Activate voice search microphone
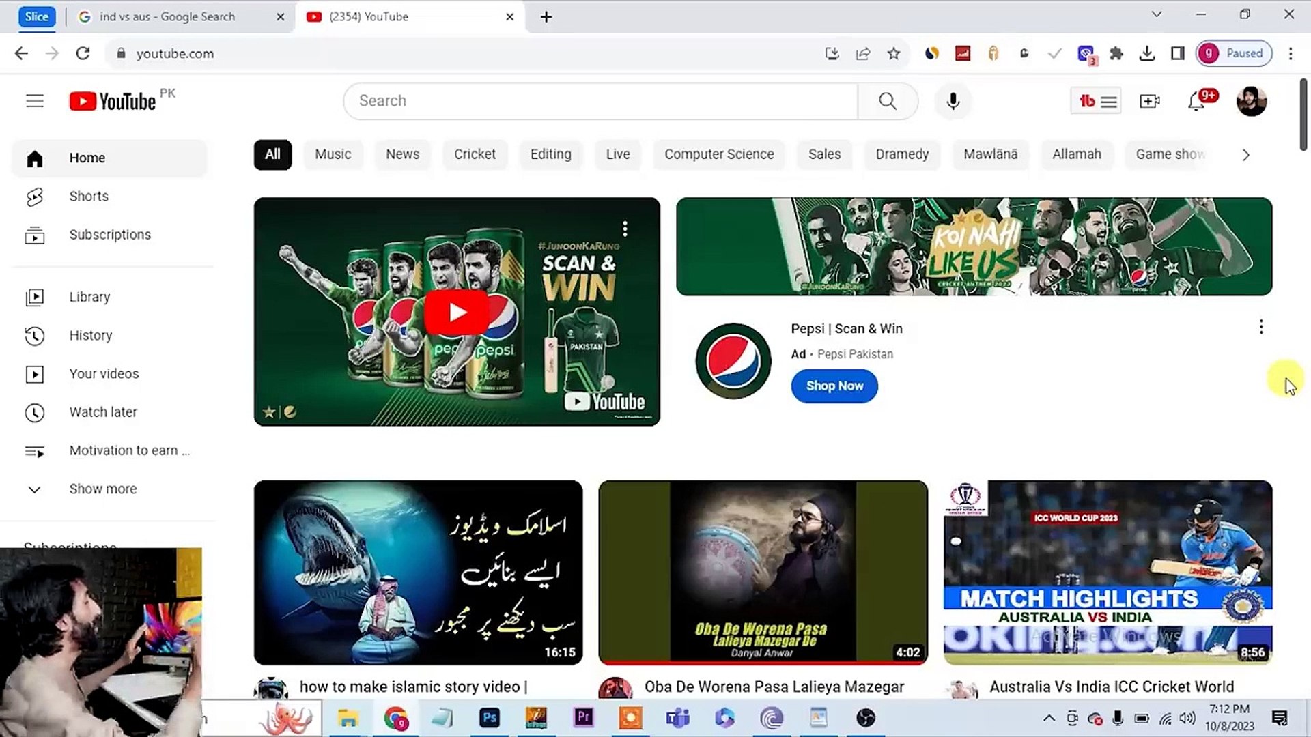The image size is (1311, 737). coord(953,101)
